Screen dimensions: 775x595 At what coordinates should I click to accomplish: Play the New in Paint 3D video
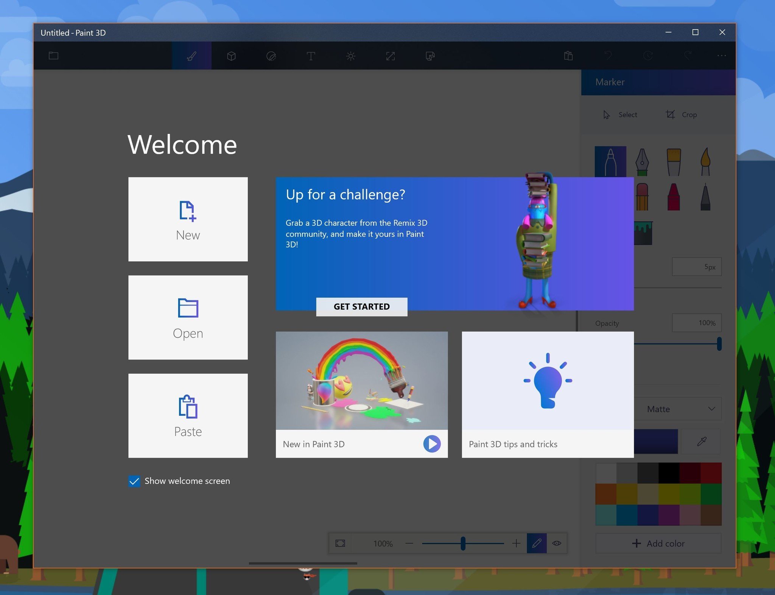[x=432, y=444]
